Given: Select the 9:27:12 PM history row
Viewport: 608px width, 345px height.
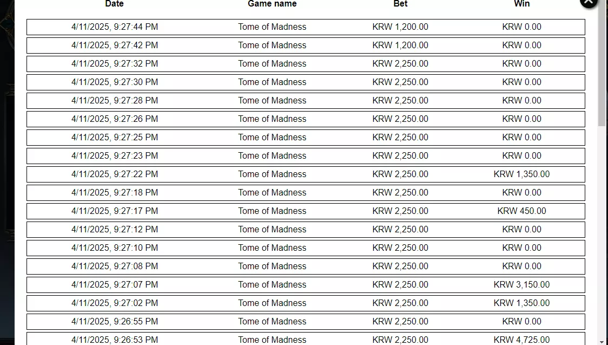Looking at the screenshot, I should tap(306, 229).
